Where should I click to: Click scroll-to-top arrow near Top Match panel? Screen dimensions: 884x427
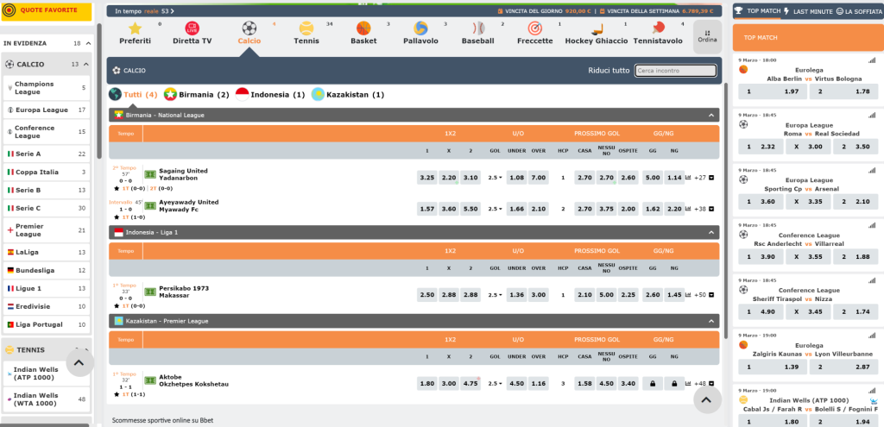tap(707, 400)
